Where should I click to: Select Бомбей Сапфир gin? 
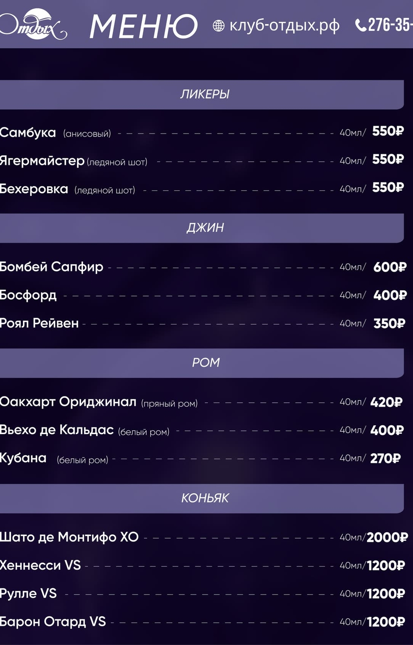pyautogui.click(x=52, y=267)
